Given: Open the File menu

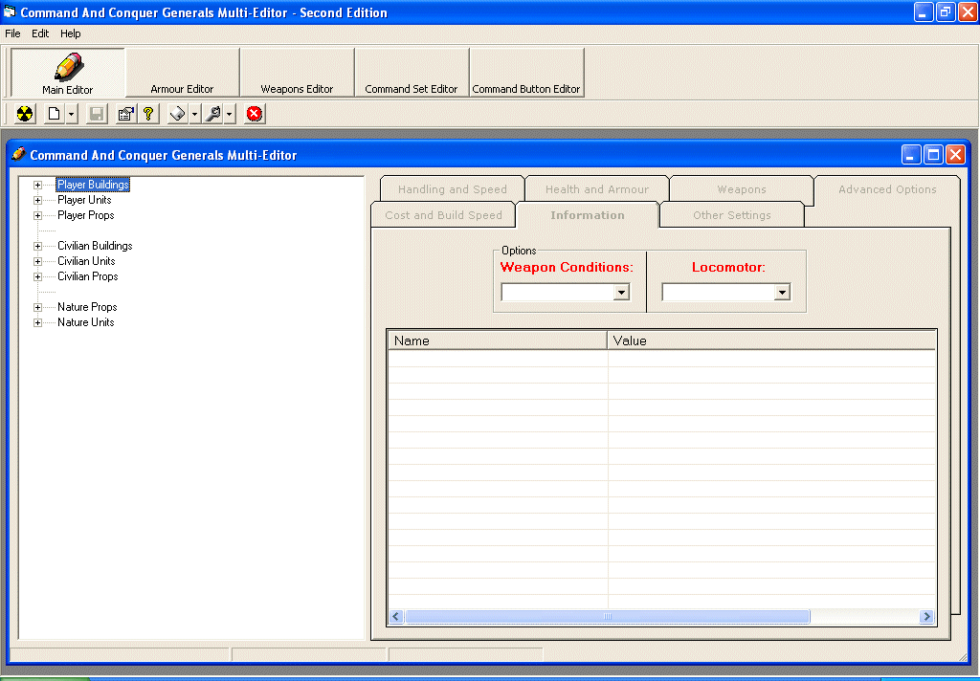Looking at the screenshot, I should pos(12,33).
